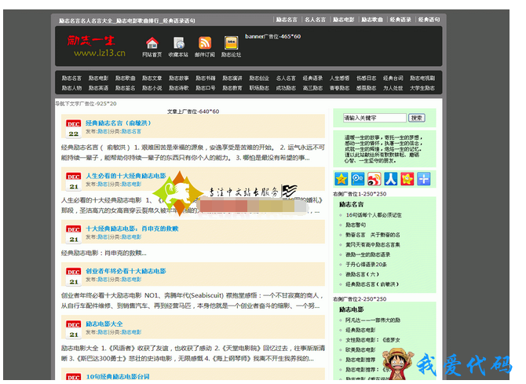Open 励志电视剧 in the navigation bar
Image resolution: width=526 pixels, height=384 pixels.
click(x=422, y=79)
